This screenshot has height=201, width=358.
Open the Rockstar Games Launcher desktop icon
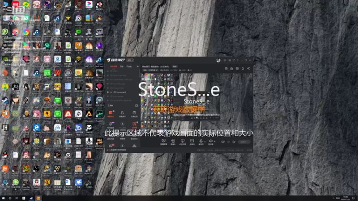47,114
